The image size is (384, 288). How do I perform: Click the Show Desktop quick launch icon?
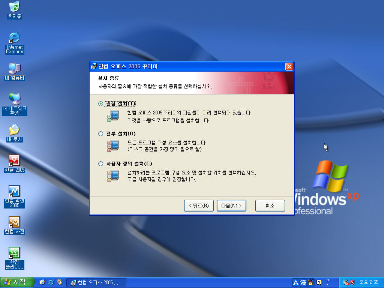(42, 282)
